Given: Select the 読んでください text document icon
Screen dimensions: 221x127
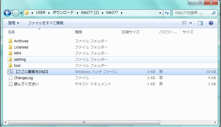Looking at the screenshot, I should 11,84.
